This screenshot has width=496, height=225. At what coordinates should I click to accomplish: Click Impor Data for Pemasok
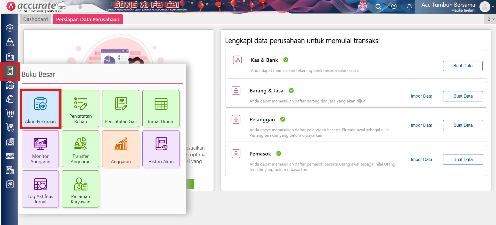point(421,159)
